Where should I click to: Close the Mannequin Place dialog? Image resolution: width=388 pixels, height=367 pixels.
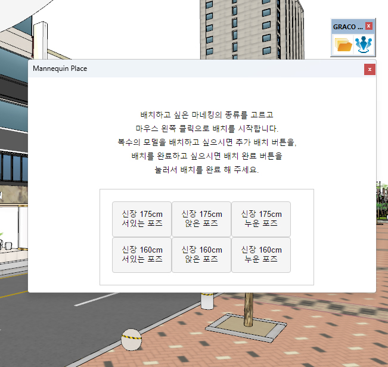370,69
